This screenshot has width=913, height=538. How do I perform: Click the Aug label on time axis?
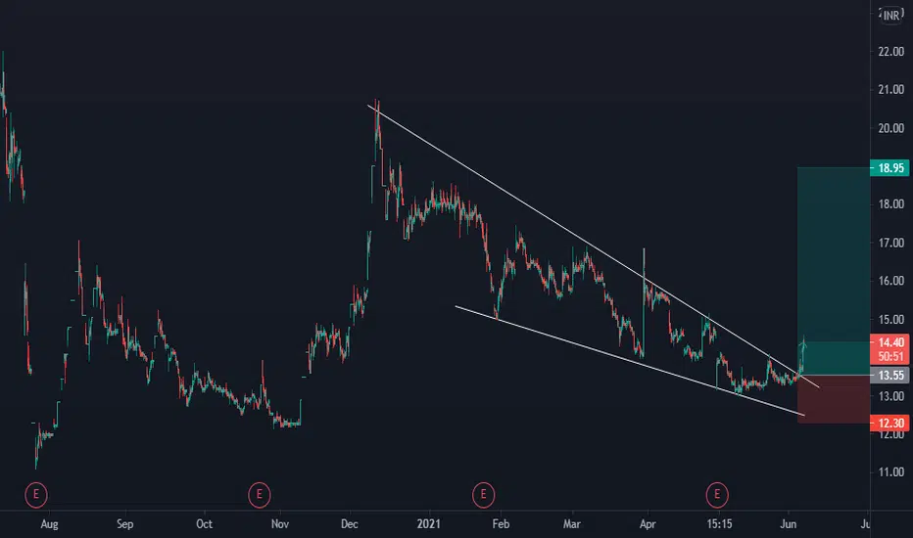click(50, 524)
